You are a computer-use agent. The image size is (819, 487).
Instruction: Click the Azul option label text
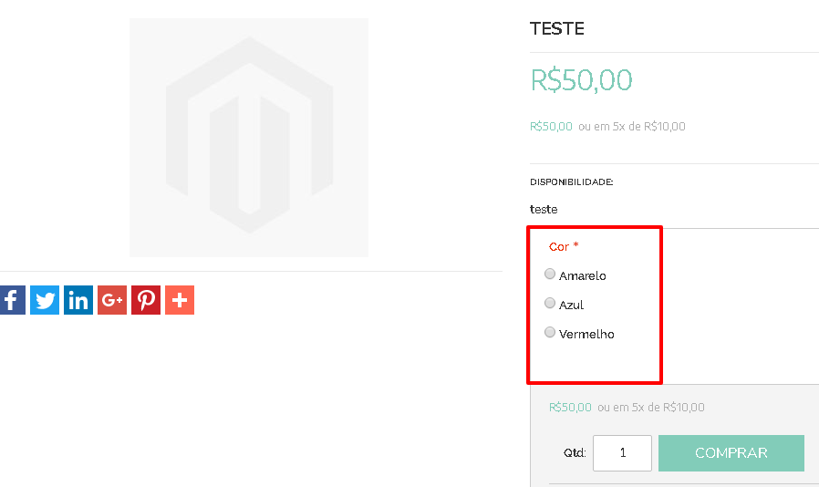pyautogui.click(x=572, y=305)
